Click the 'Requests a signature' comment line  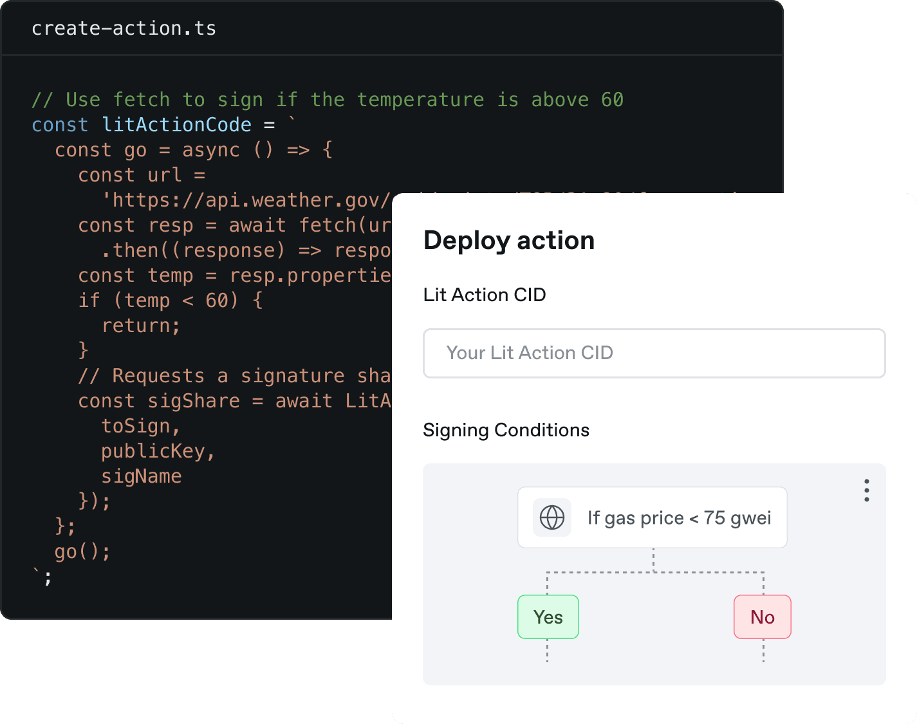(235, 376)
